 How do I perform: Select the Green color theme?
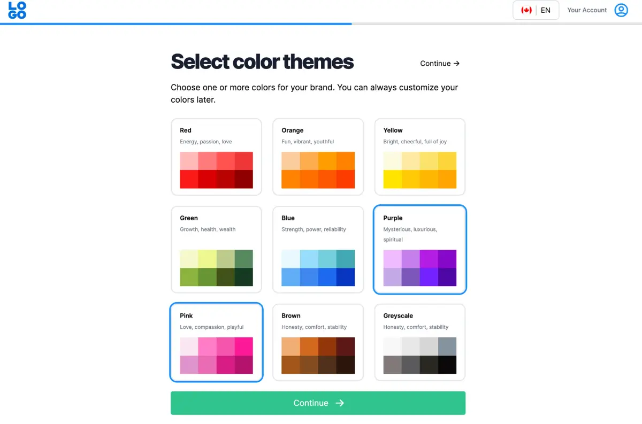[216, 249]
